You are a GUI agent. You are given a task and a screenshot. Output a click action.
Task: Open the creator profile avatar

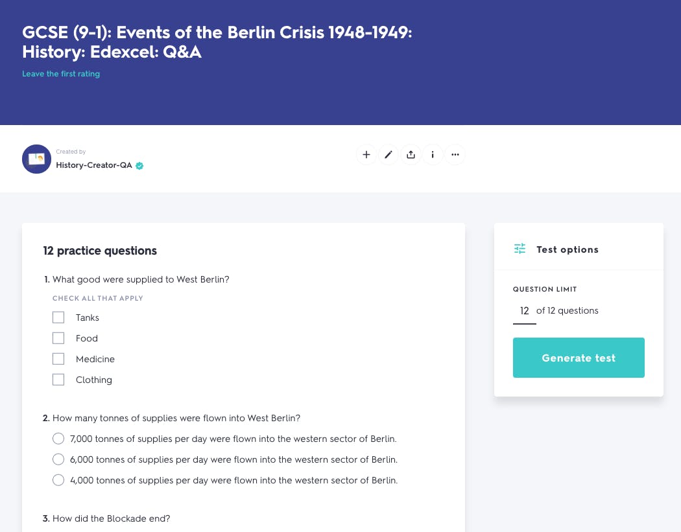click(x=36, y=159)
